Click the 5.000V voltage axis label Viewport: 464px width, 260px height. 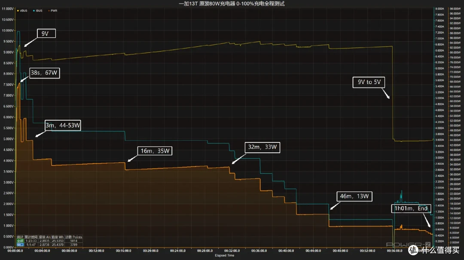pyautogui.click(x=8, y=139)
